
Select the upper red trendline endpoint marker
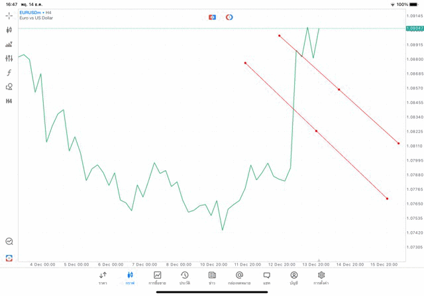pyautogui.click(x=280, y=36)
